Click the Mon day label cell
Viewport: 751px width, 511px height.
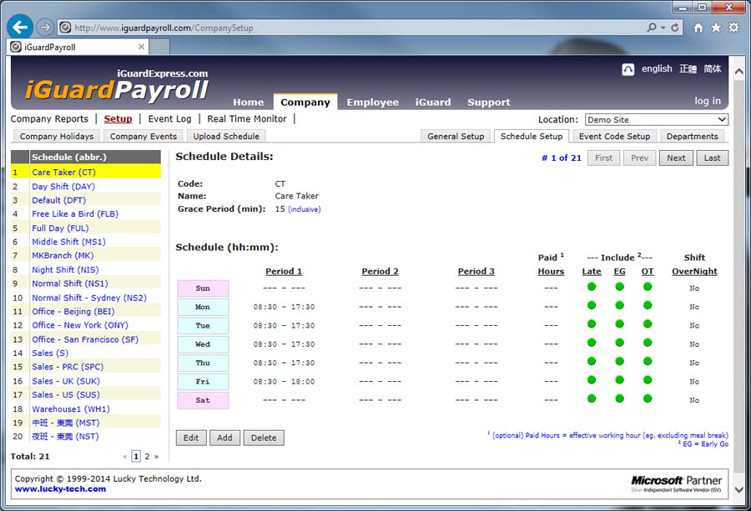point(203,307)
